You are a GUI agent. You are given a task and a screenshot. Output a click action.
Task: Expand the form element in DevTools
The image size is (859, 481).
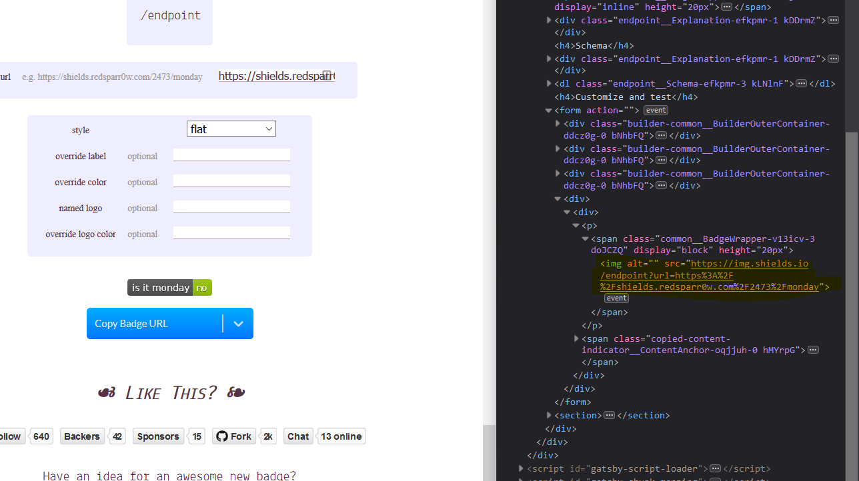click(x=549, y=111)
